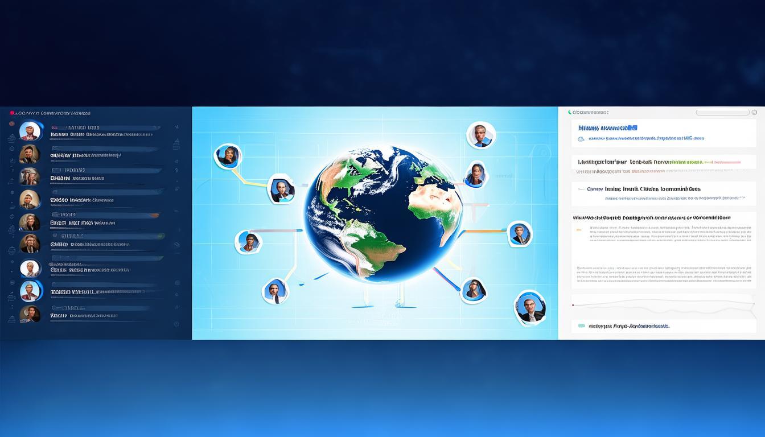This screenshot has height=437, width=765.
Task: Open the top-left profile bubble on the map
Action: tap(228, 156)
